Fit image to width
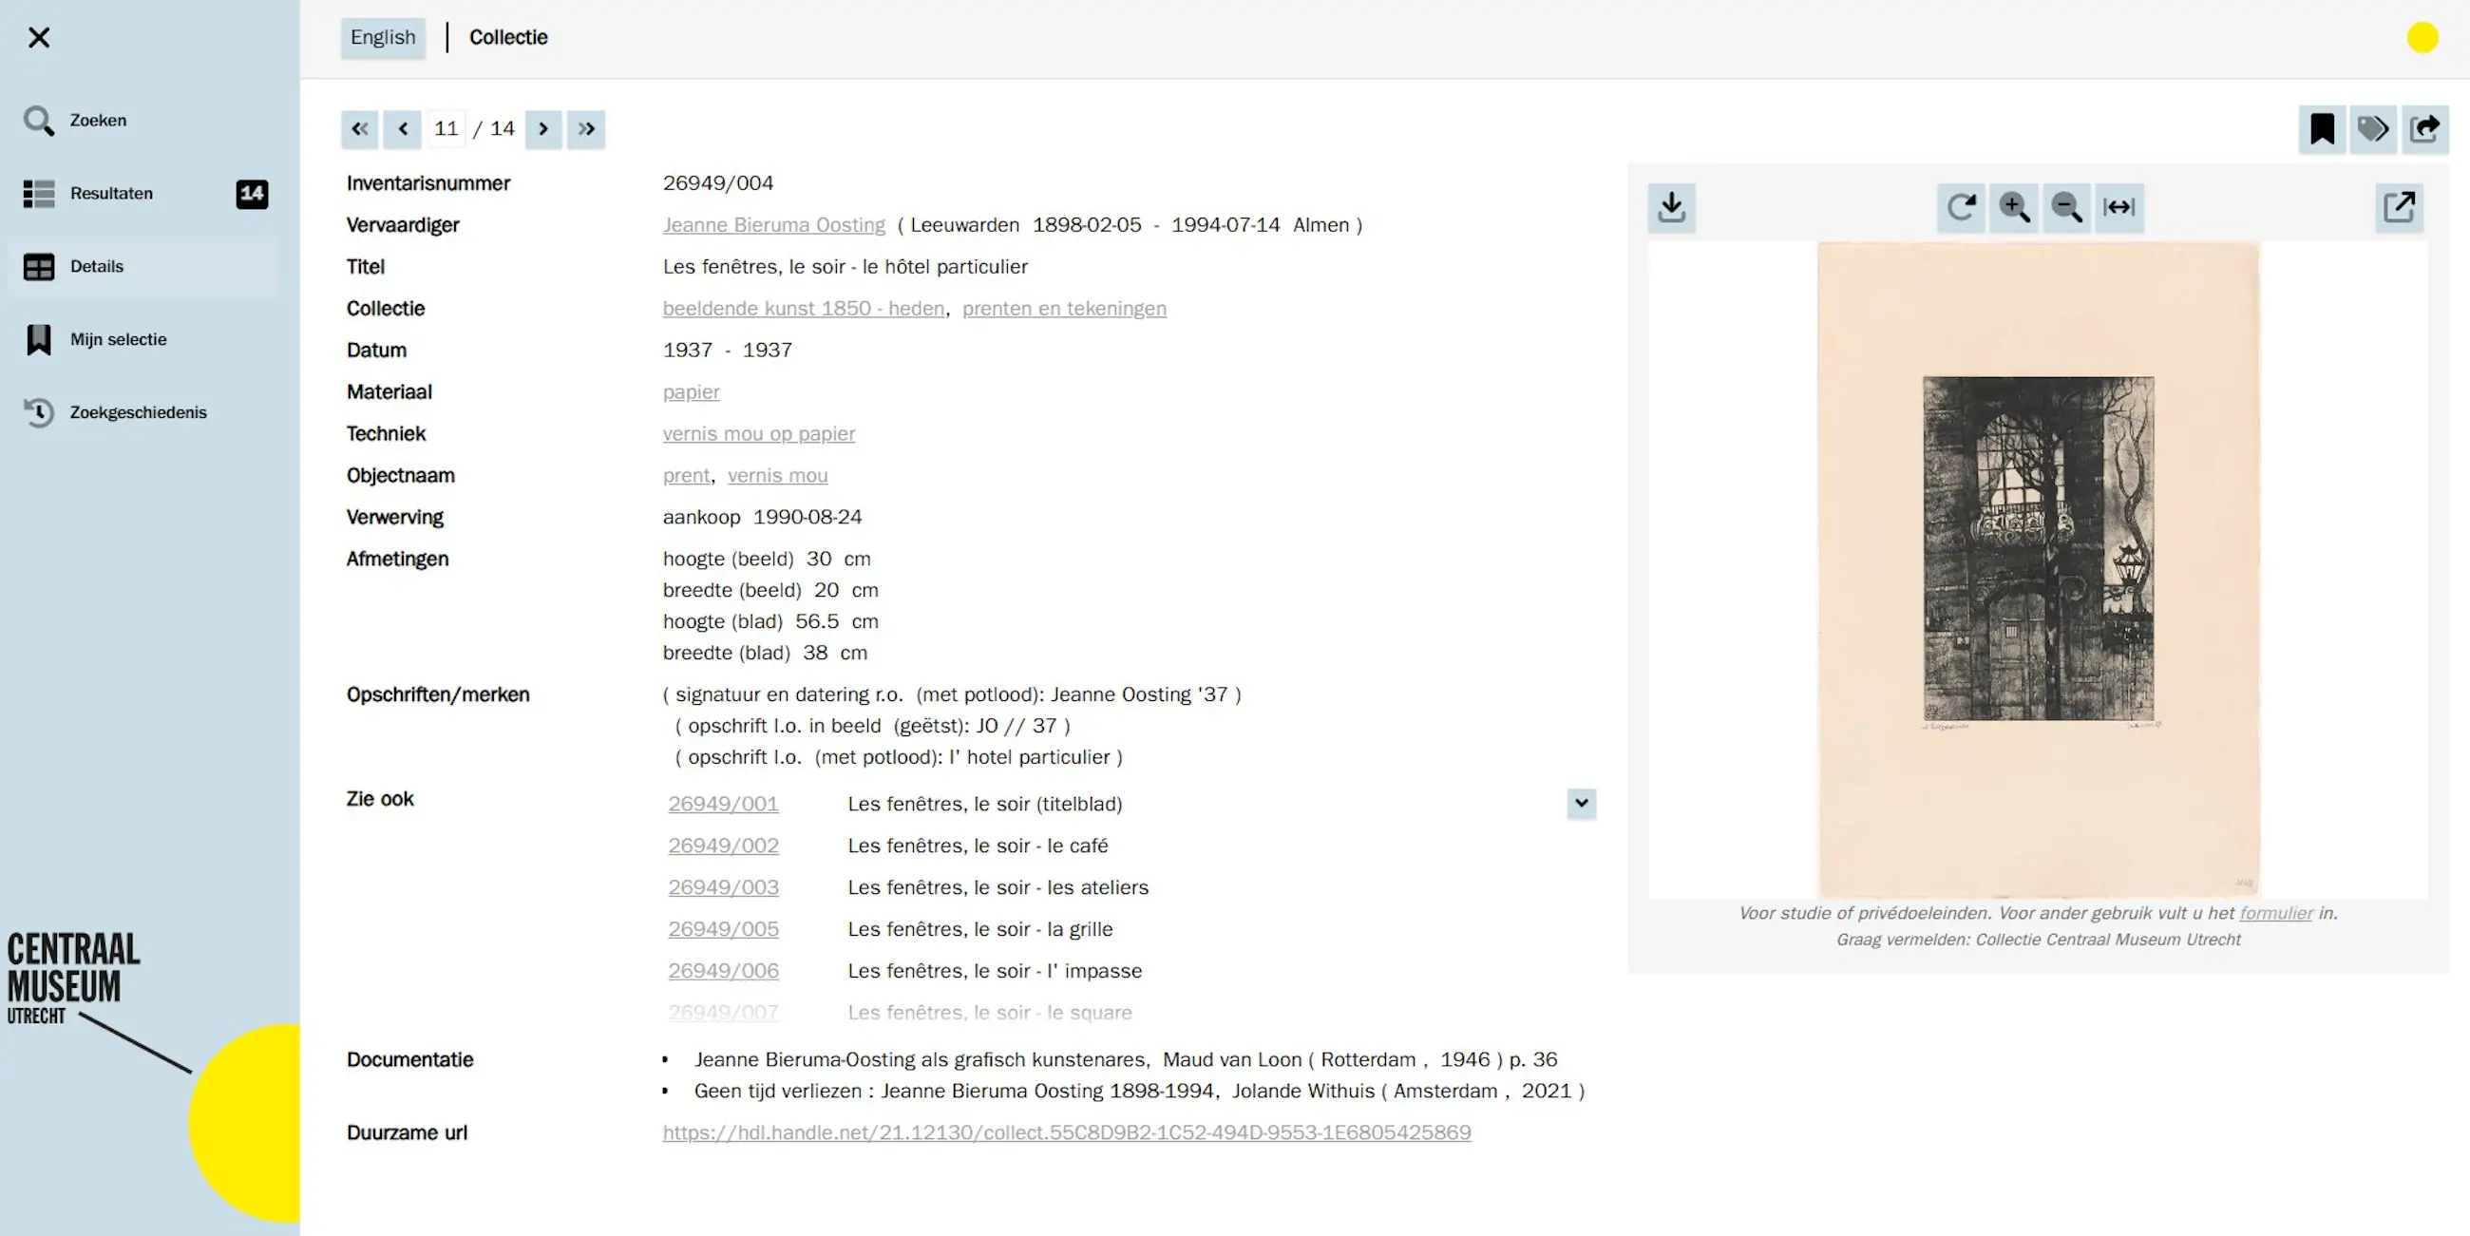Screen dimensions: 2470x1236 tap(2118, 207)
